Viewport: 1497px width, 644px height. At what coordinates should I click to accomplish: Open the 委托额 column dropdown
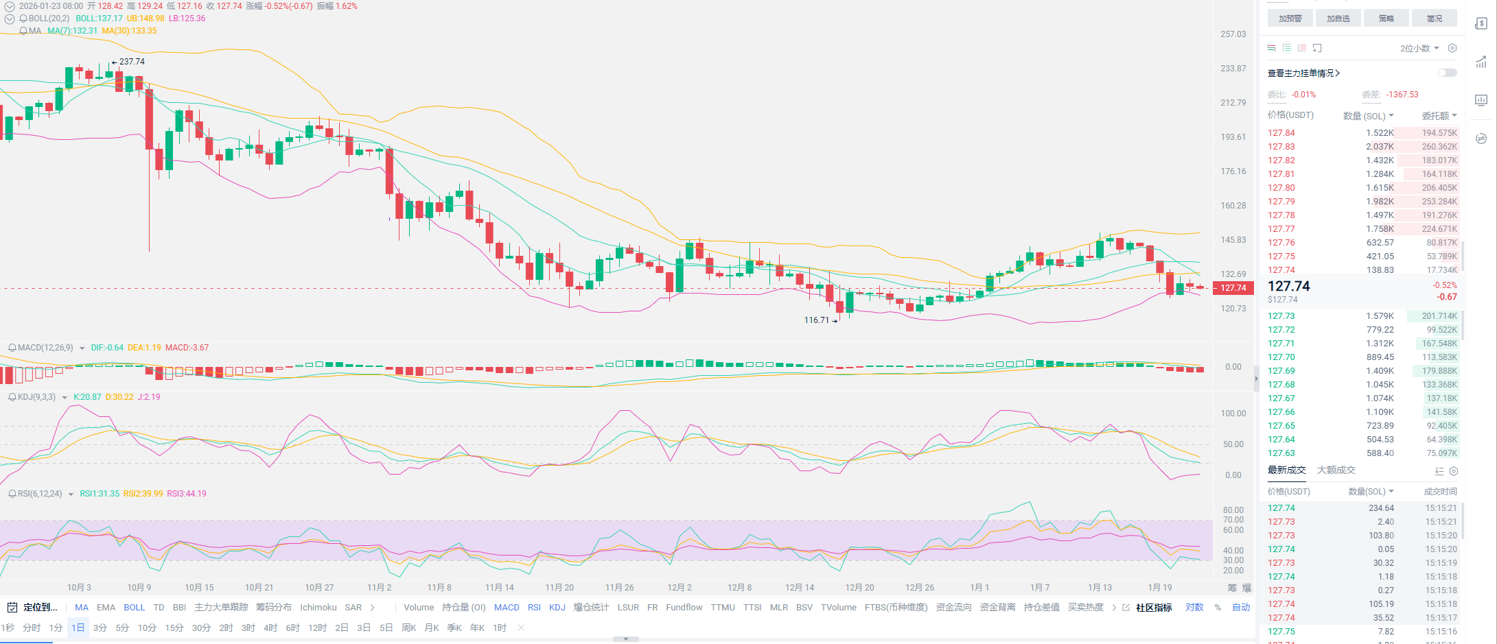click(1439, 116)
